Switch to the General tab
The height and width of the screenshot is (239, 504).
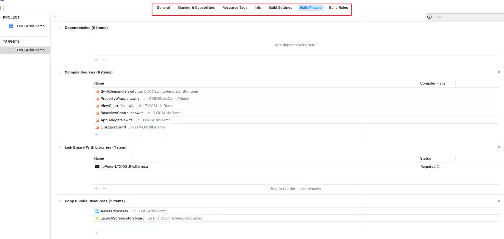(x=163, y=7)
